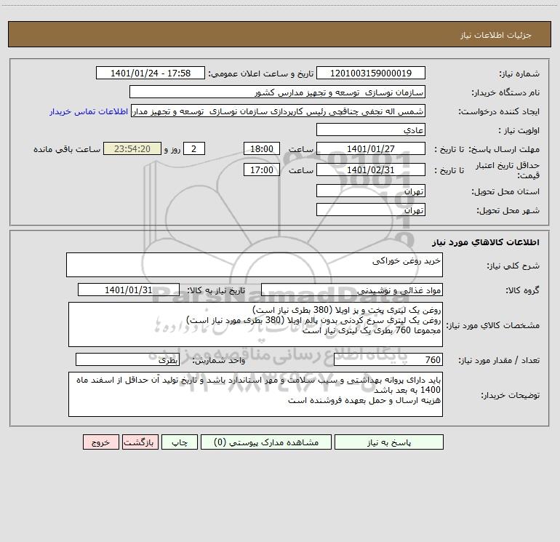Click the تعداد / مقدار مورد نیاز label

pos(499,361)
